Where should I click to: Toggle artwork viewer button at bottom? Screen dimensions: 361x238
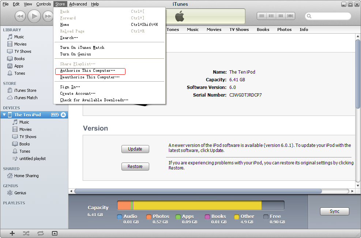coord(54,233)
